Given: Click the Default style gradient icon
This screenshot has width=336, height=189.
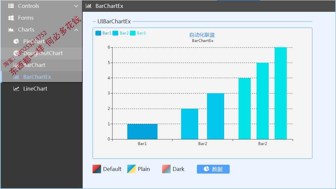Looking at the screenshot, I should (x=97, y=169).
